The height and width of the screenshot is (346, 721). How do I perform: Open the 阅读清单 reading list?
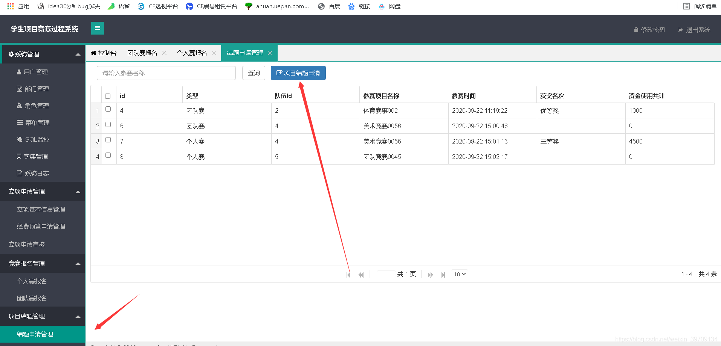pyautogui.click(x=700, y=6)
